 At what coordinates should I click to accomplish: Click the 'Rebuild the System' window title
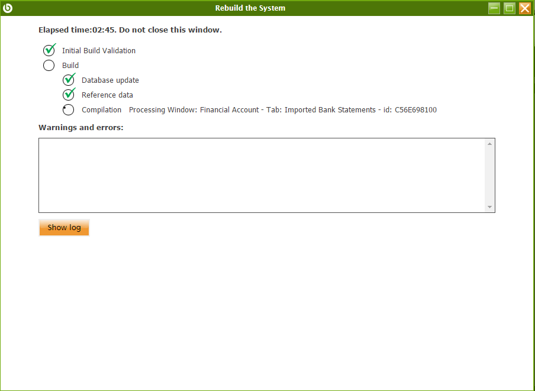coord(250,8)
